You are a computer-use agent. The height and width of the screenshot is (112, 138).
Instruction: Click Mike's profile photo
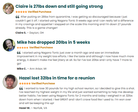9,45
